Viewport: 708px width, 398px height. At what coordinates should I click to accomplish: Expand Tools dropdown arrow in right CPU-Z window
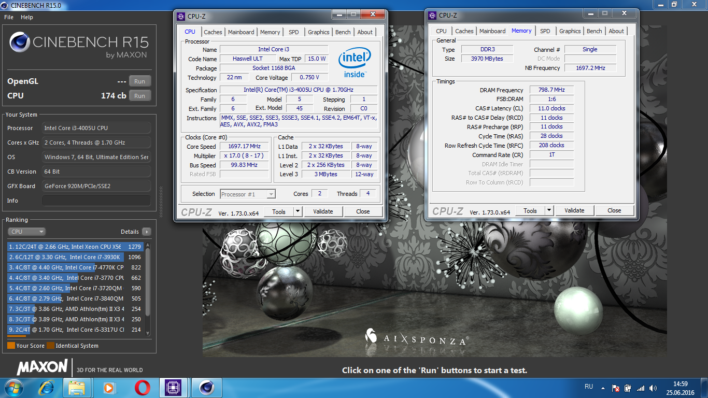point(549,210)
